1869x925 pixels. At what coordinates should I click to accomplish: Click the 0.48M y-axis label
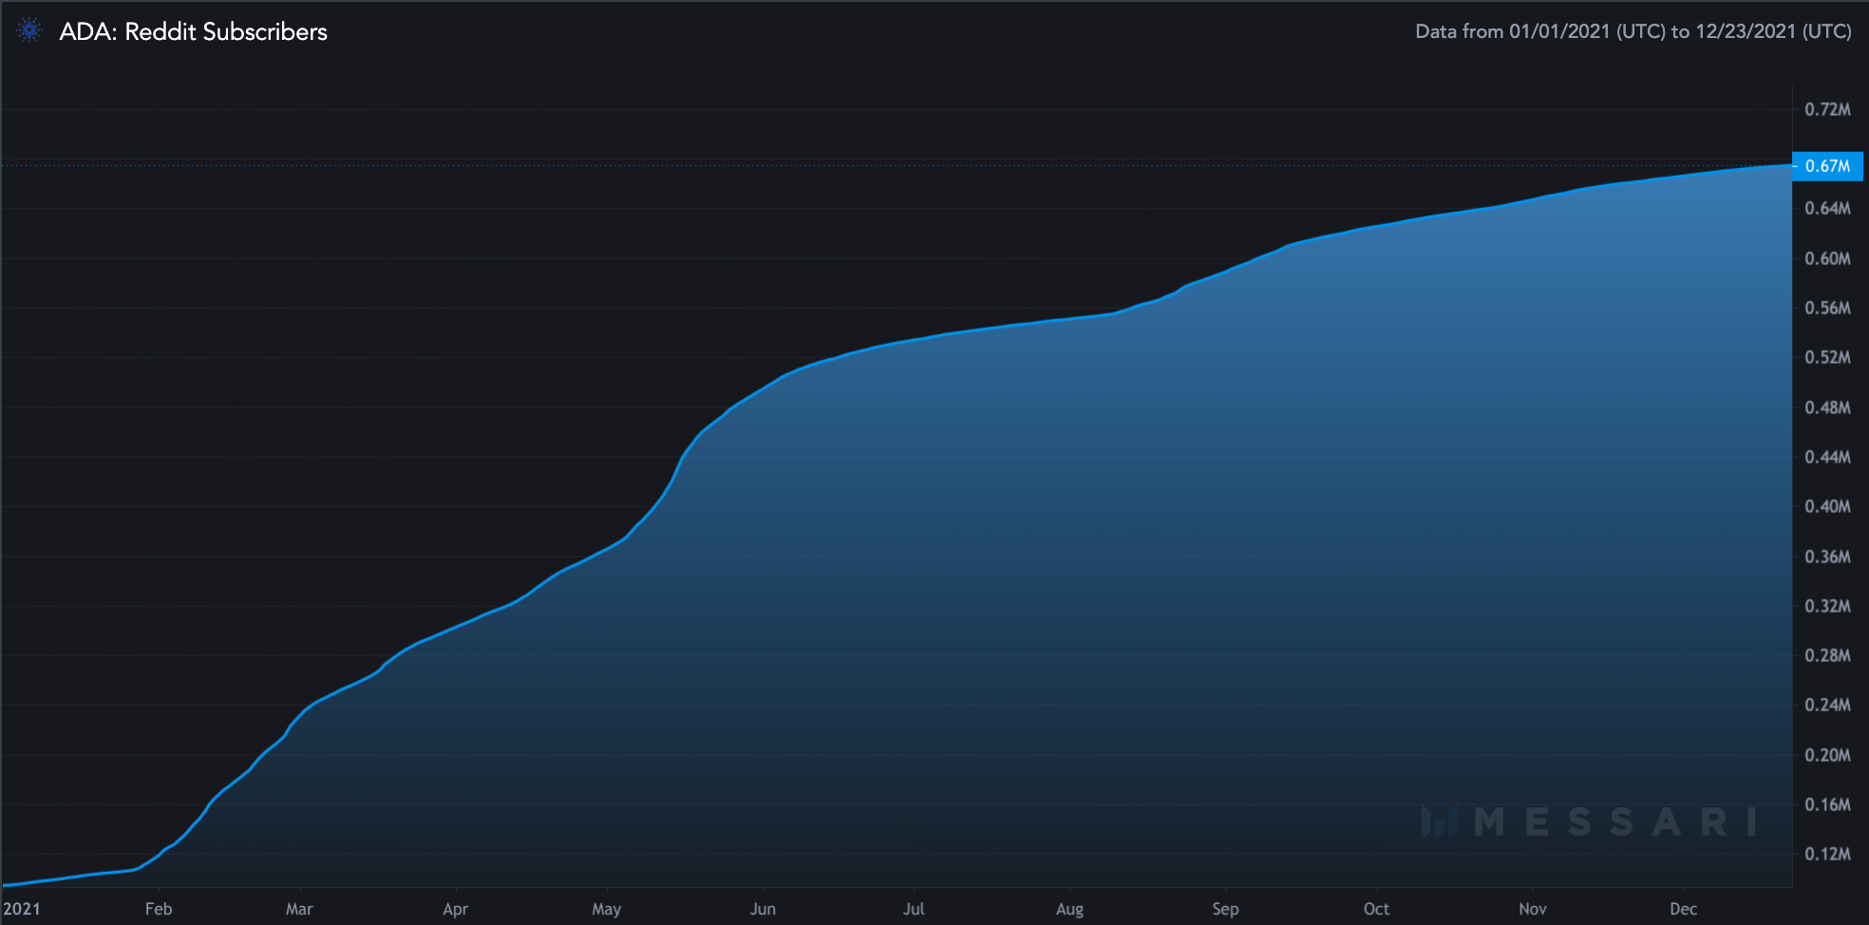coord(1827,407)
